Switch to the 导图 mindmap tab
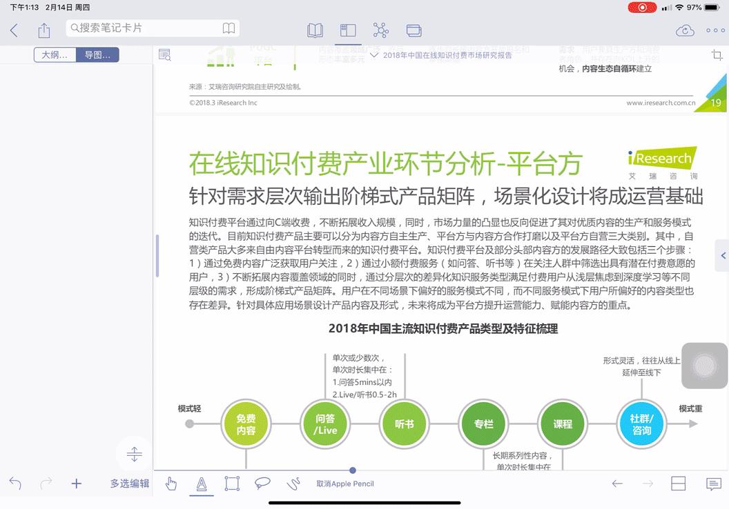The width and height of the screenshot is (729, 509). 97,54
